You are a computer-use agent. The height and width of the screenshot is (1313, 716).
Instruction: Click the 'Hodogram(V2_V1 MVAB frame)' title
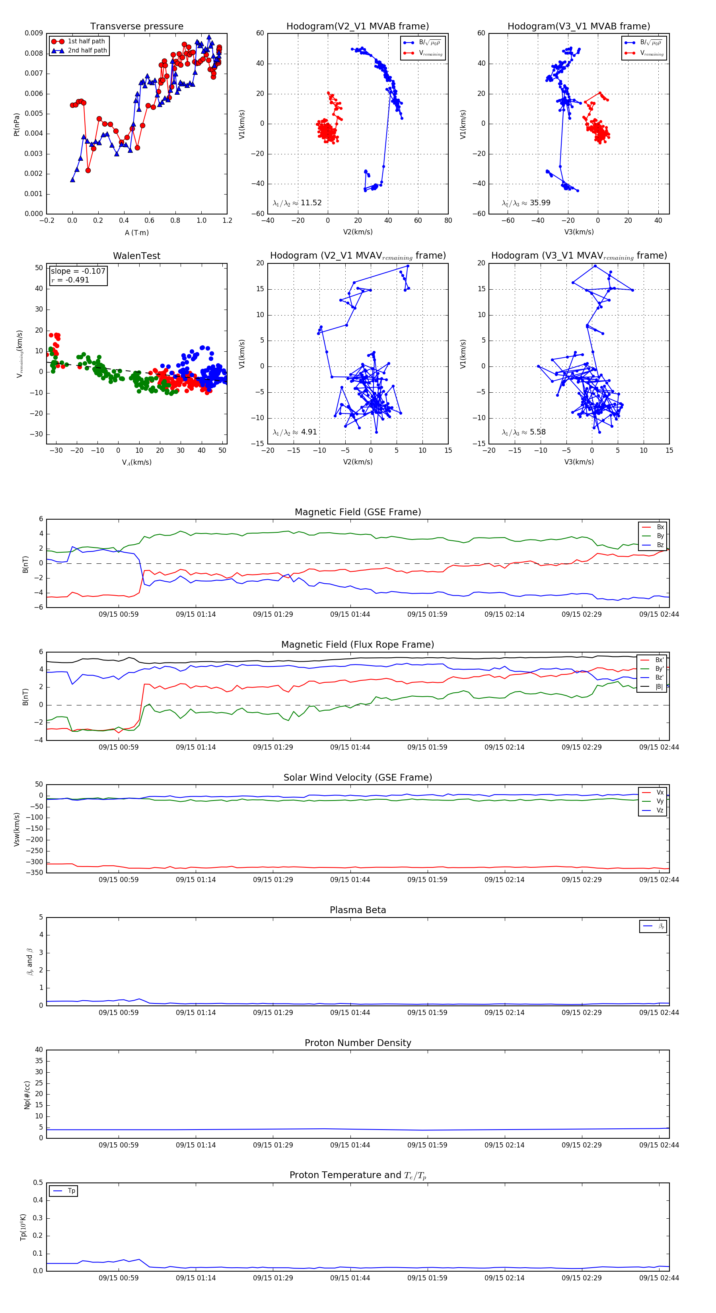[x=358, y=27]
